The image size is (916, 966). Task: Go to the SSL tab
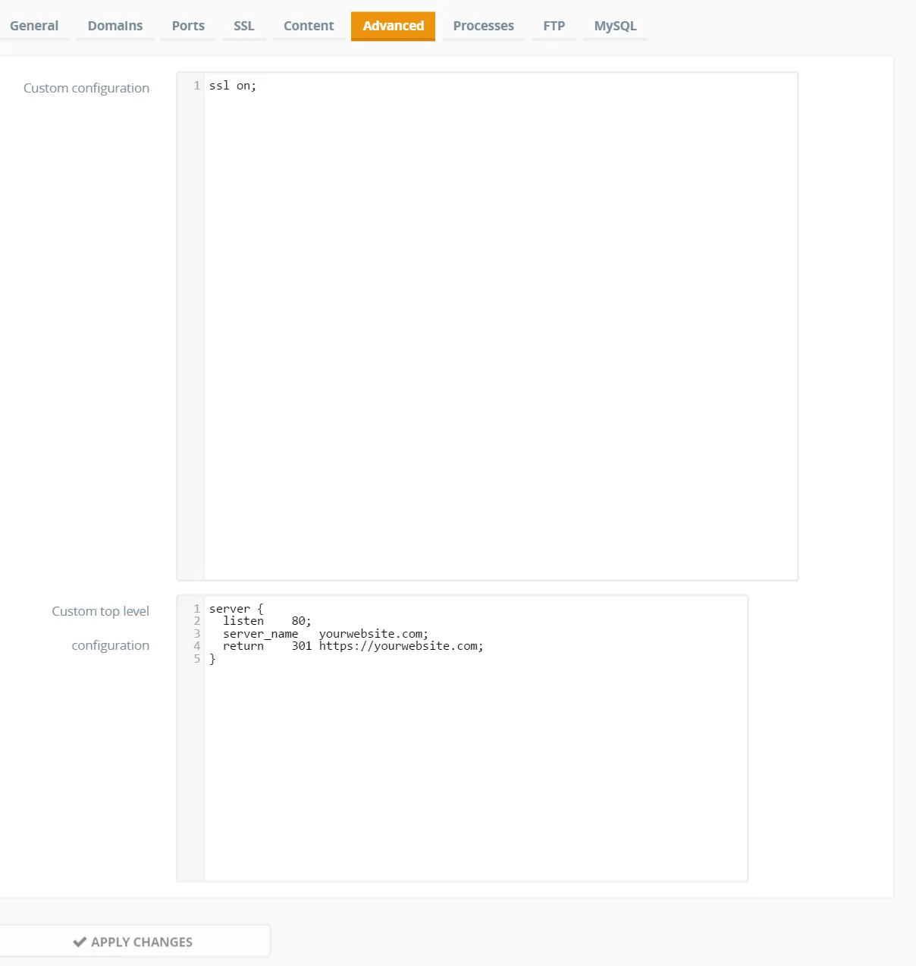coord(244,26)
